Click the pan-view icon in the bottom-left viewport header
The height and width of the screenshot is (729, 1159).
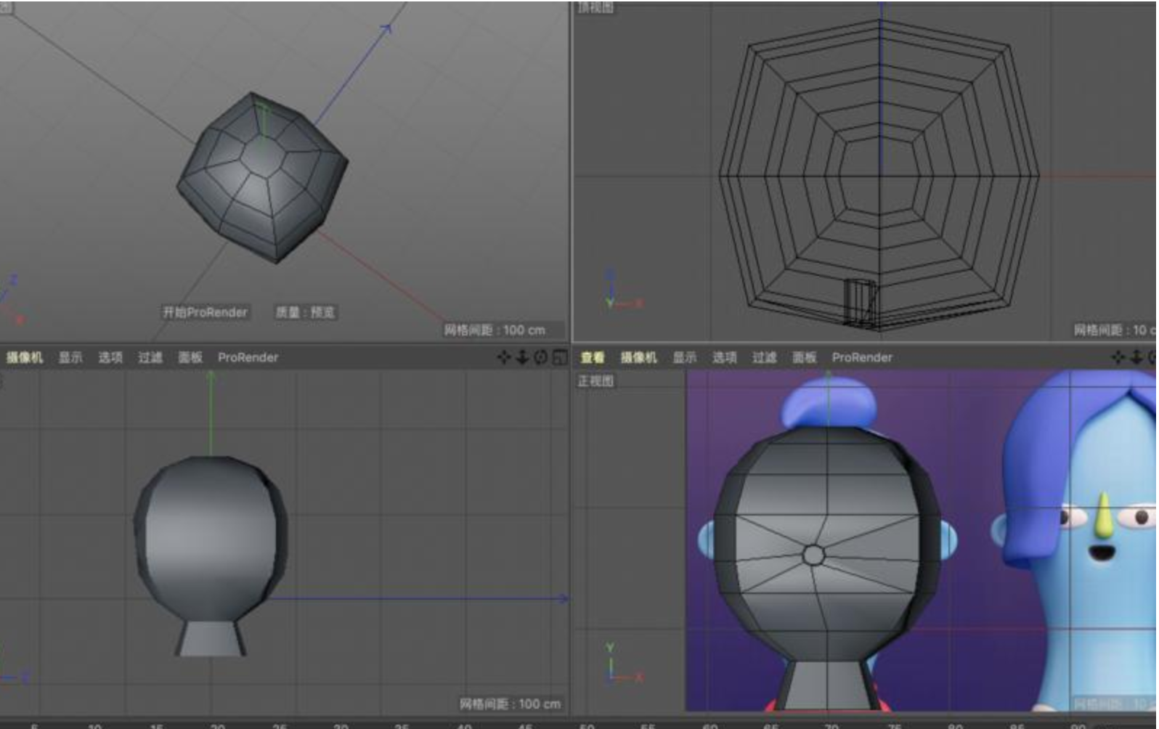pos(503,357)
